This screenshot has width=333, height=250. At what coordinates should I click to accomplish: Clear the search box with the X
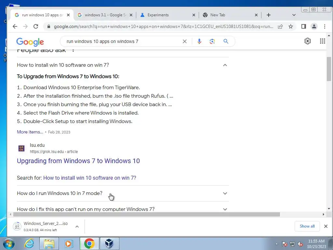click(x=185, y=41)
